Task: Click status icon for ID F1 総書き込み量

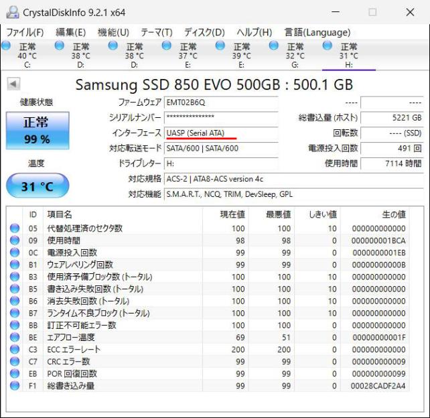Action: 15,385
